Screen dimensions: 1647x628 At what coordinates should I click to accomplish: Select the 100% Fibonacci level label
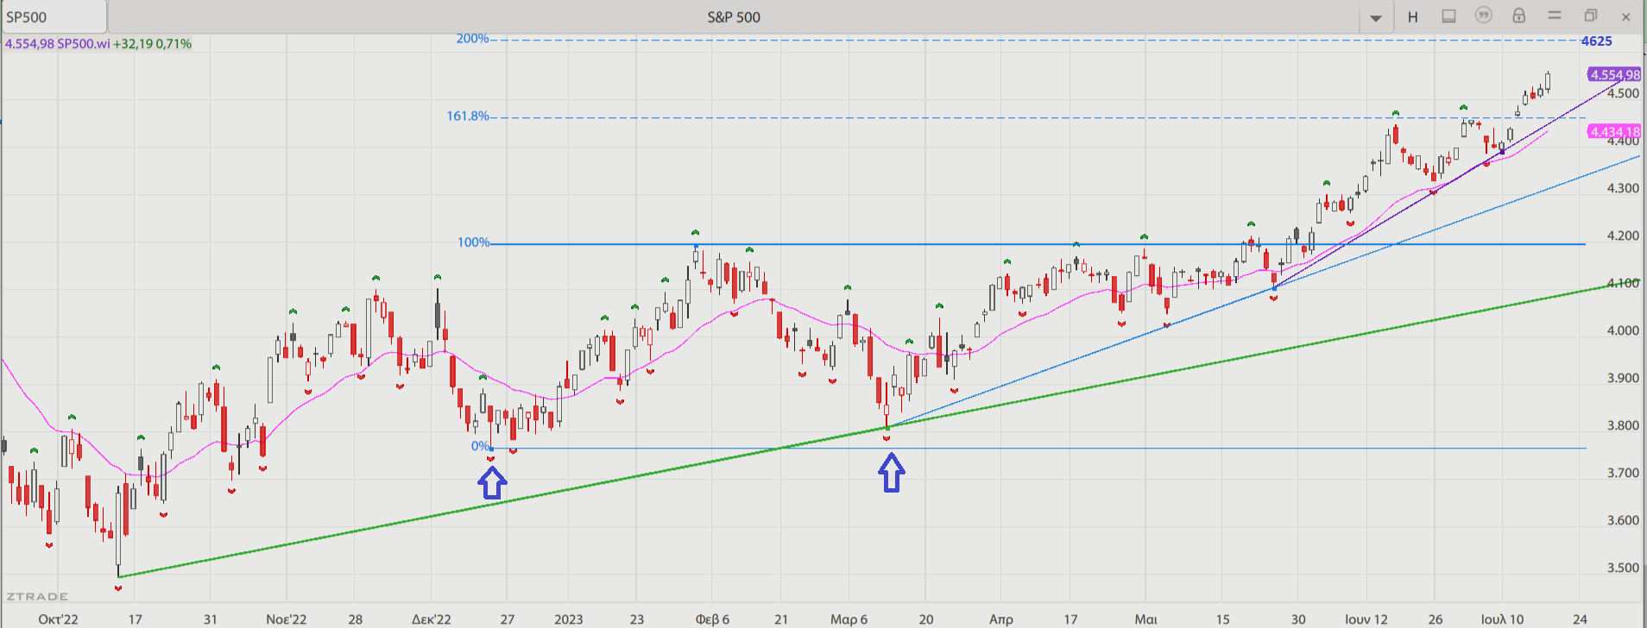click(473, 242)
